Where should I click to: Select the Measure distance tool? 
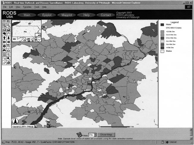click(x=8, y=50)
